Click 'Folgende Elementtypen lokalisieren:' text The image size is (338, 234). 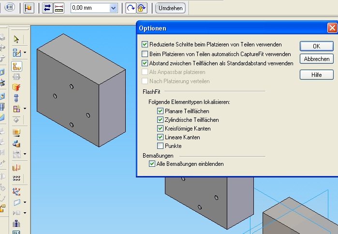pos(189,102)
